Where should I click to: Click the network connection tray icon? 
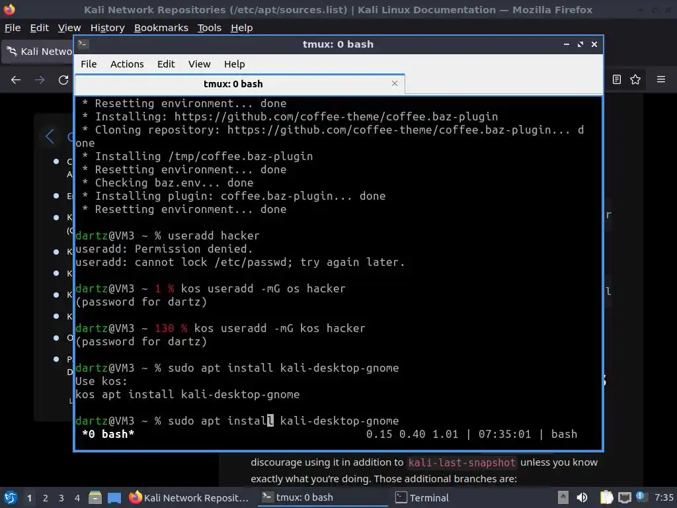point(624,497)
